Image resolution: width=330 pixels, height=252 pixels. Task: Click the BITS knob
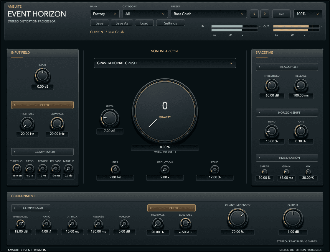pos(115,169)
